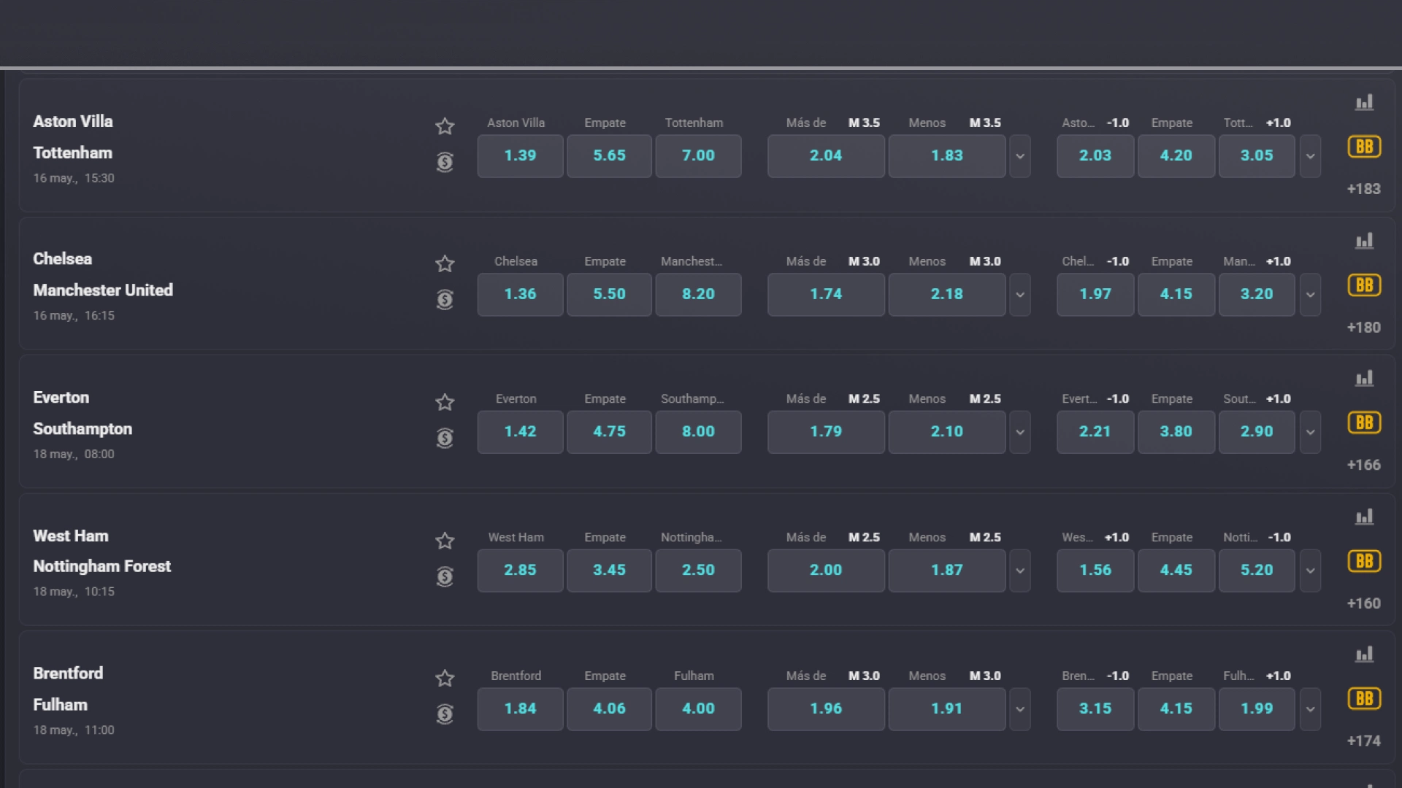Pick over 3.0 goals at 1.96 in Brentford match
The height and width of the screenshot is (788, 1402).
point(826,709)
